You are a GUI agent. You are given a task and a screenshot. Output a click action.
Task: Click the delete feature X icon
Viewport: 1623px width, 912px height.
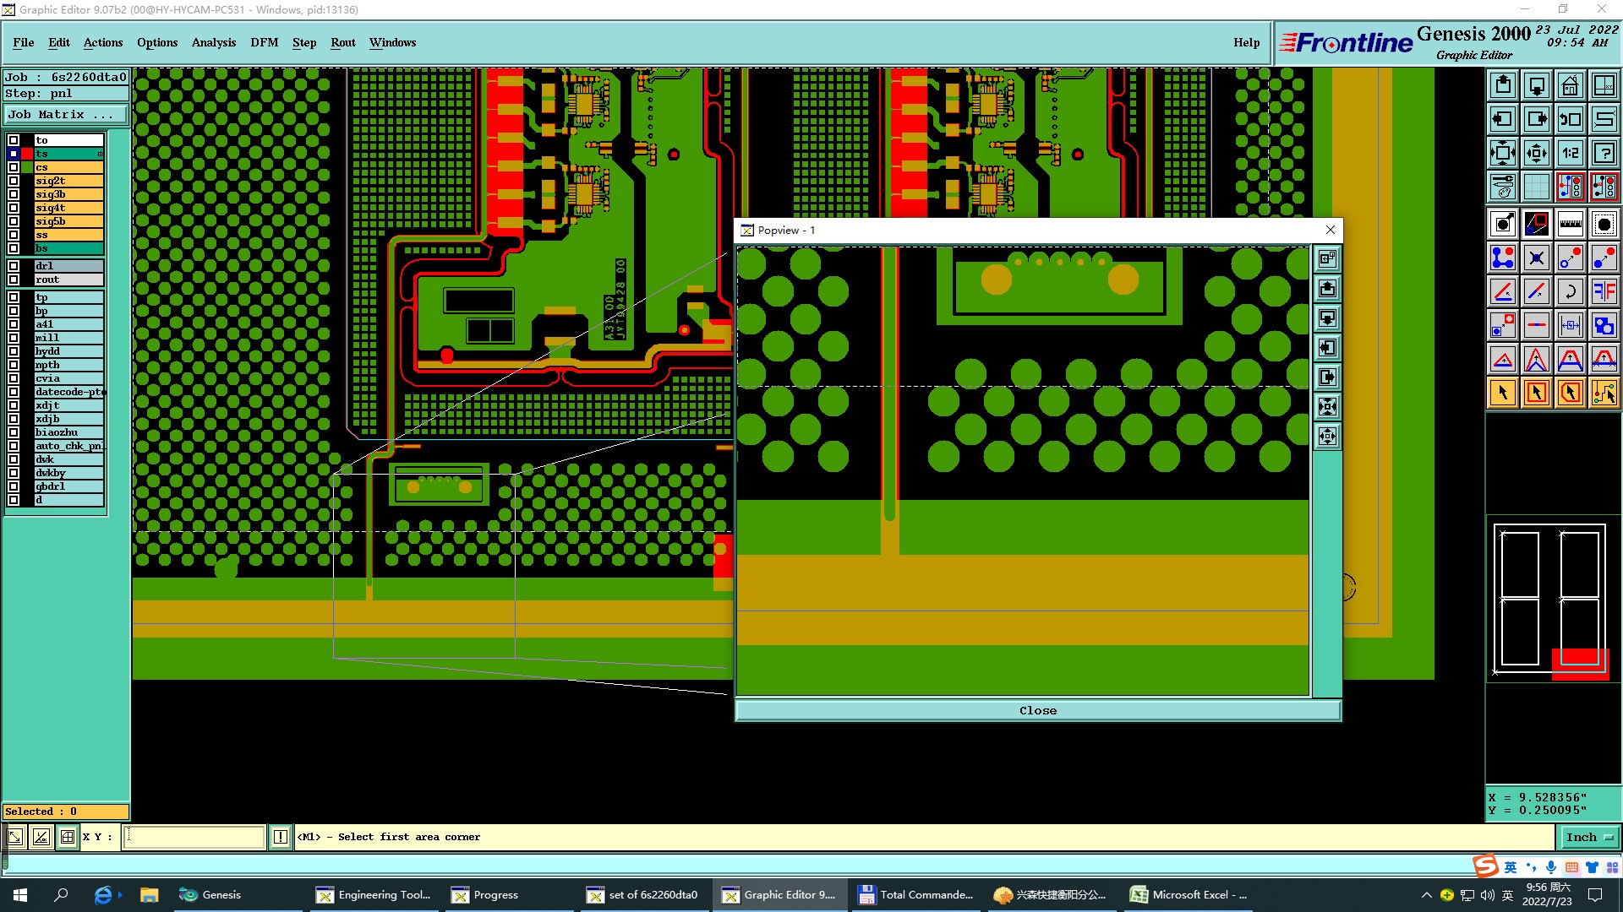(1536, 258)
